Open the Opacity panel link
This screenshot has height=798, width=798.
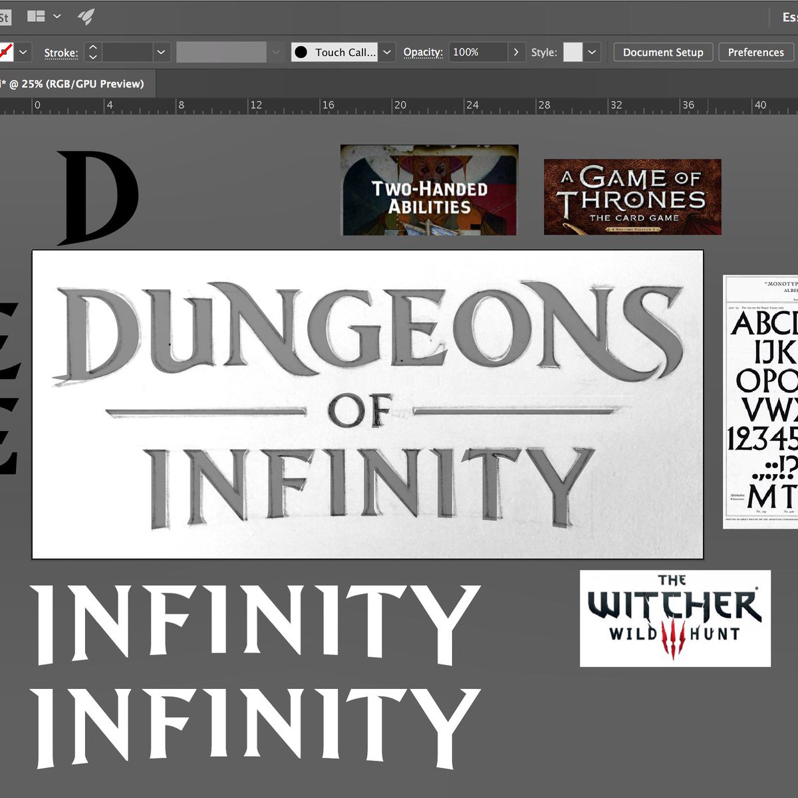pyautogui.click(x=423, y=52)
